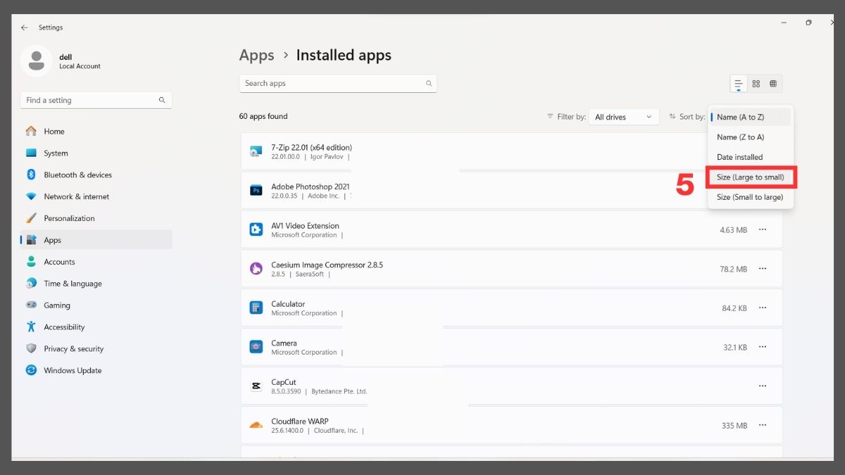The height and width of the screenshot is (475, 845).
Task: Open Accounts settings
Action: coord(96,262)
